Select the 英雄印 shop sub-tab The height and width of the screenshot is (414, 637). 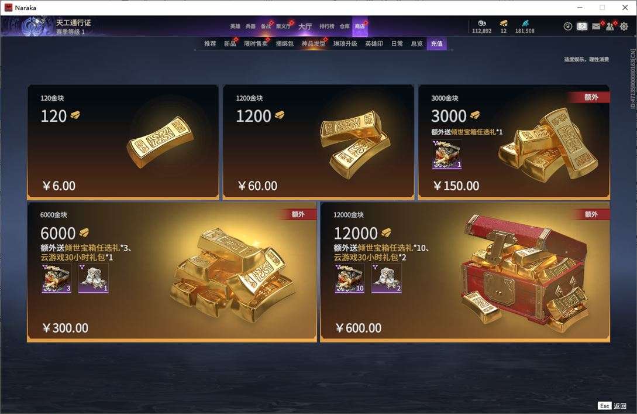[x=374, y=43]
